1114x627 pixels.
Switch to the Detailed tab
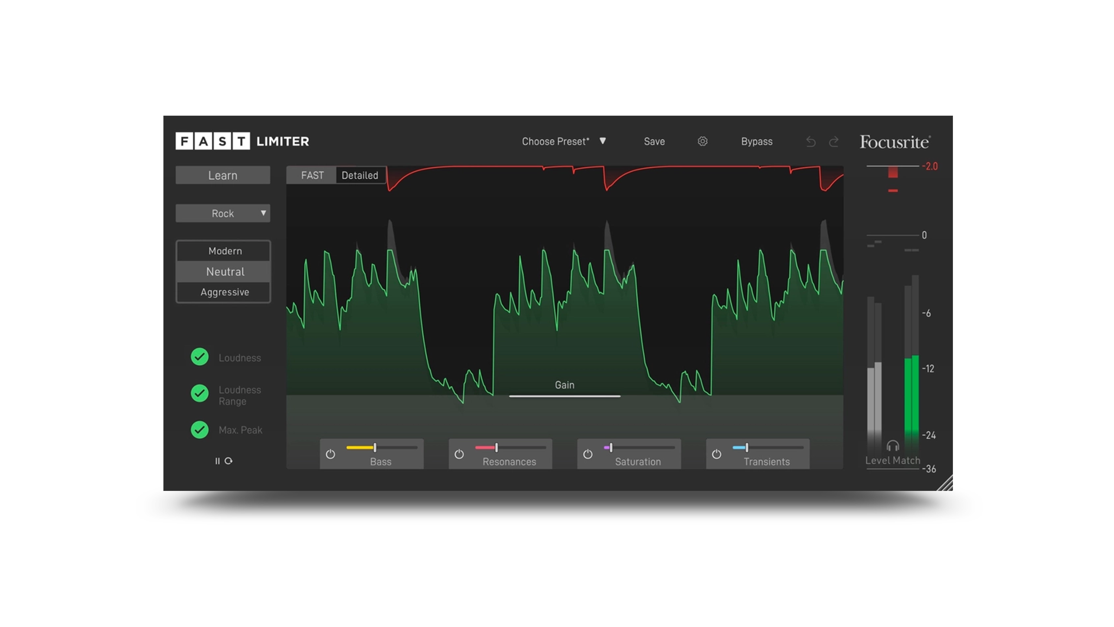point(360,175)
